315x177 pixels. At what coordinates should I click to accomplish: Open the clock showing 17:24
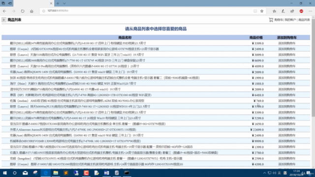pyautogui.click(x=296, y=173)
